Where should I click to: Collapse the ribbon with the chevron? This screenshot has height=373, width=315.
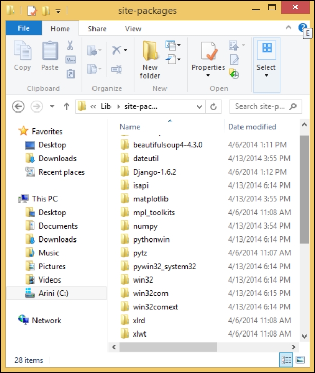tap(289, 27)
